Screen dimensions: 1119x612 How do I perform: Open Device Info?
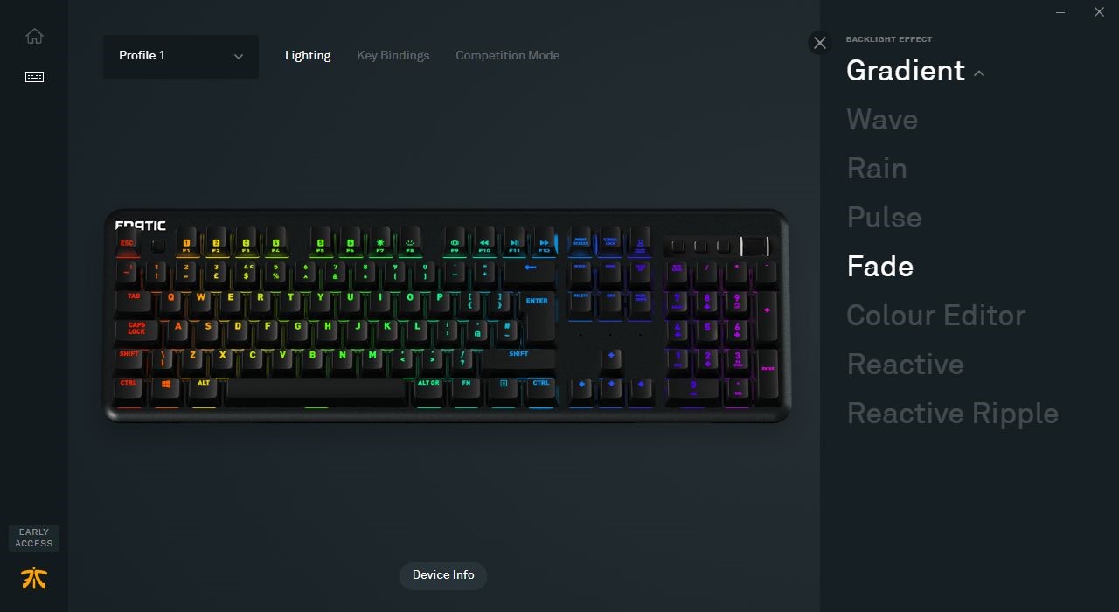(443, 574)
